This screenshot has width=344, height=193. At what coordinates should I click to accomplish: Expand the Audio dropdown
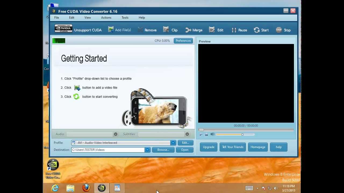116,134
